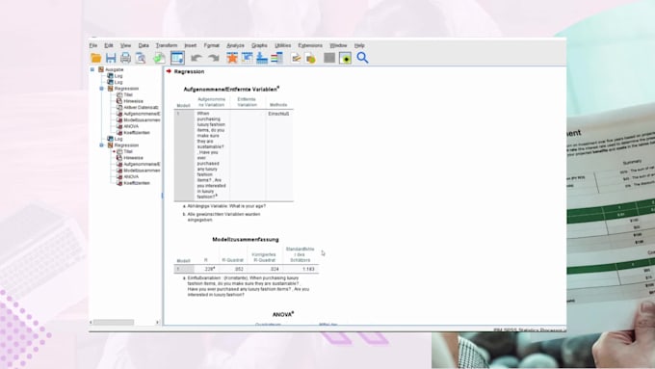This screenshot has width=655, height=369.
Task: Click outline pane horizontal scrollbar thumb
Action: tap(114, 322)
